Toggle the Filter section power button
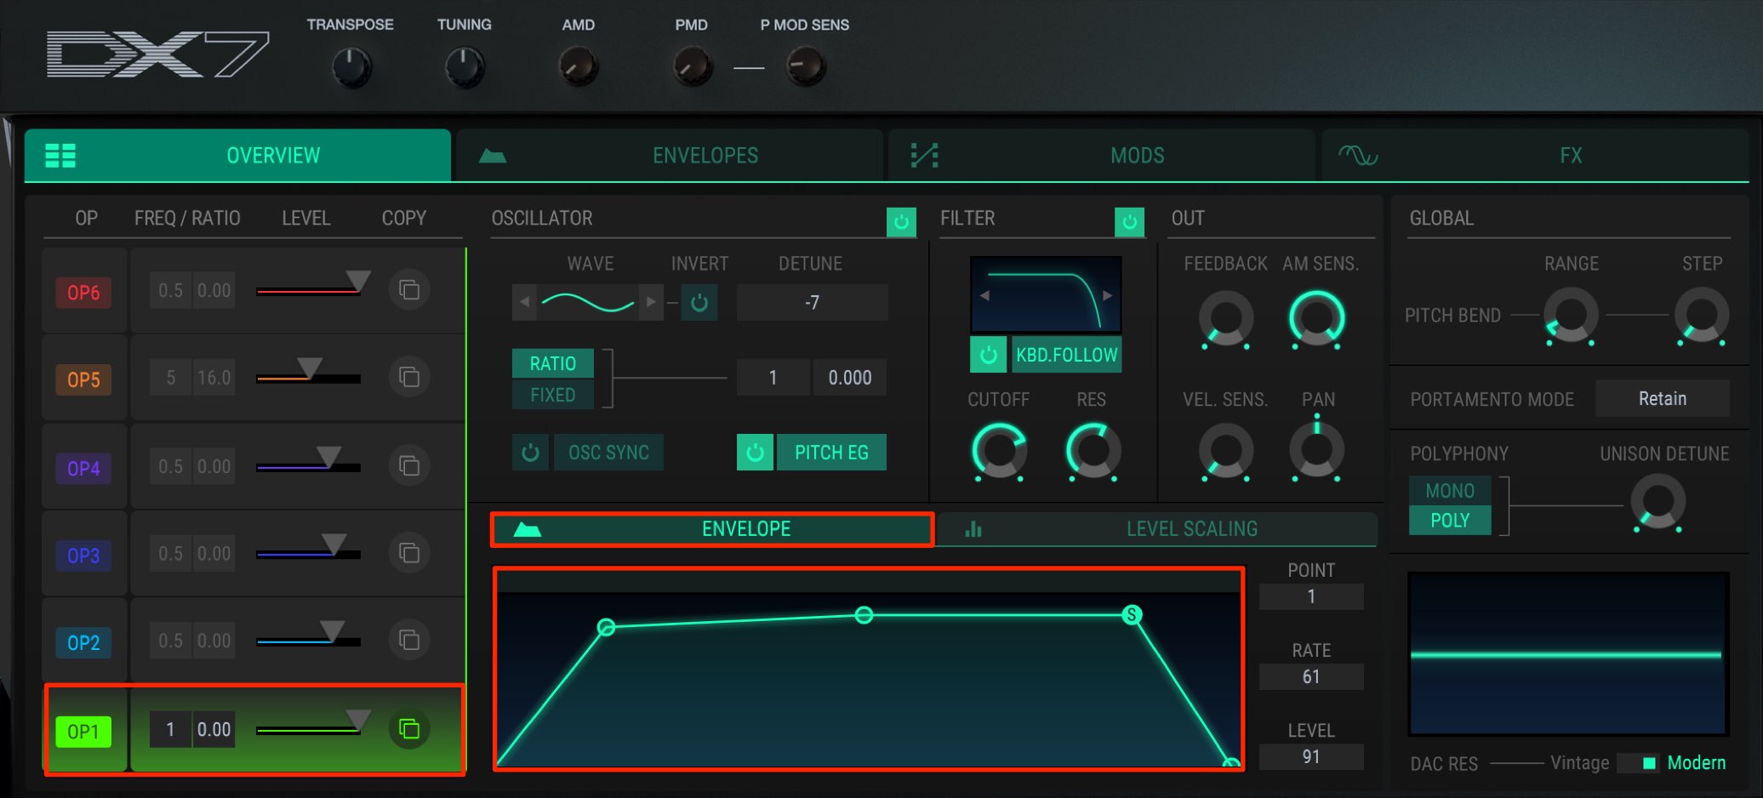This screenshot has width=1763, height=798. coord(1129,222)
